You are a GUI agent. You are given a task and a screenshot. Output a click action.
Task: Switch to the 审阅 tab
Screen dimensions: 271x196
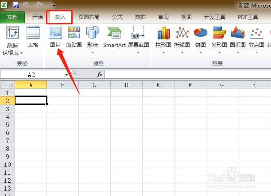point(163,17)
